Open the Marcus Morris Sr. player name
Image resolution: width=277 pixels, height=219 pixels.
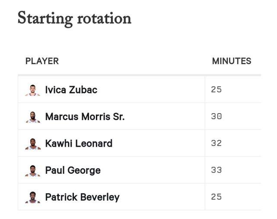(85, 117)
